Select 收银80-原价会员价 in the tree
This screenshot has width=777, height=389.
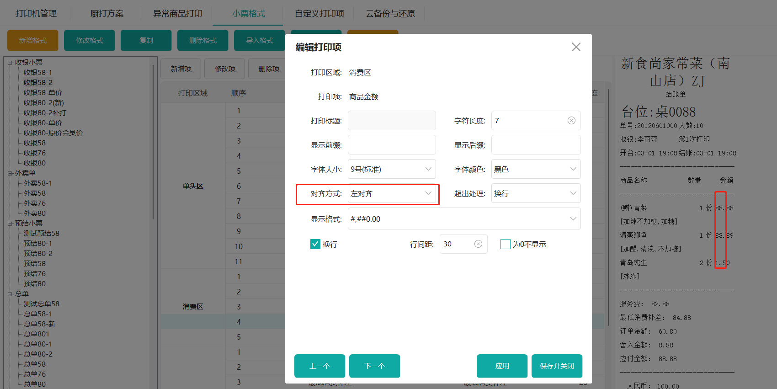coord(53,133)
